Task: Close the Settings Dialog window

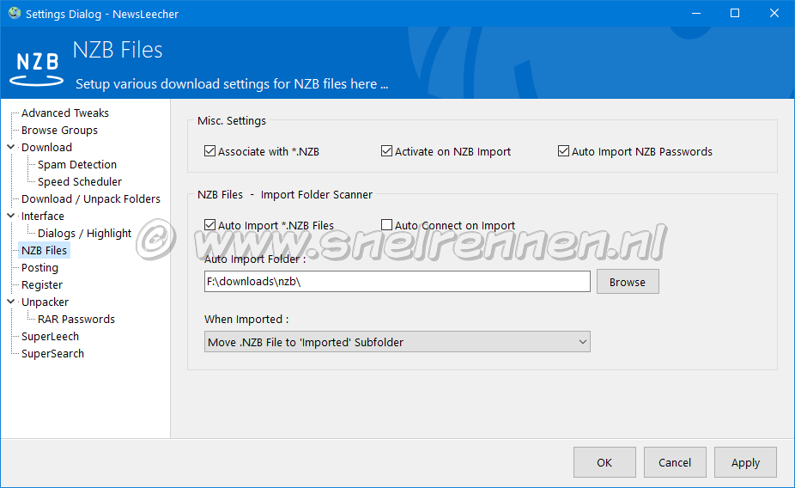Action: (x=774, y=13)
